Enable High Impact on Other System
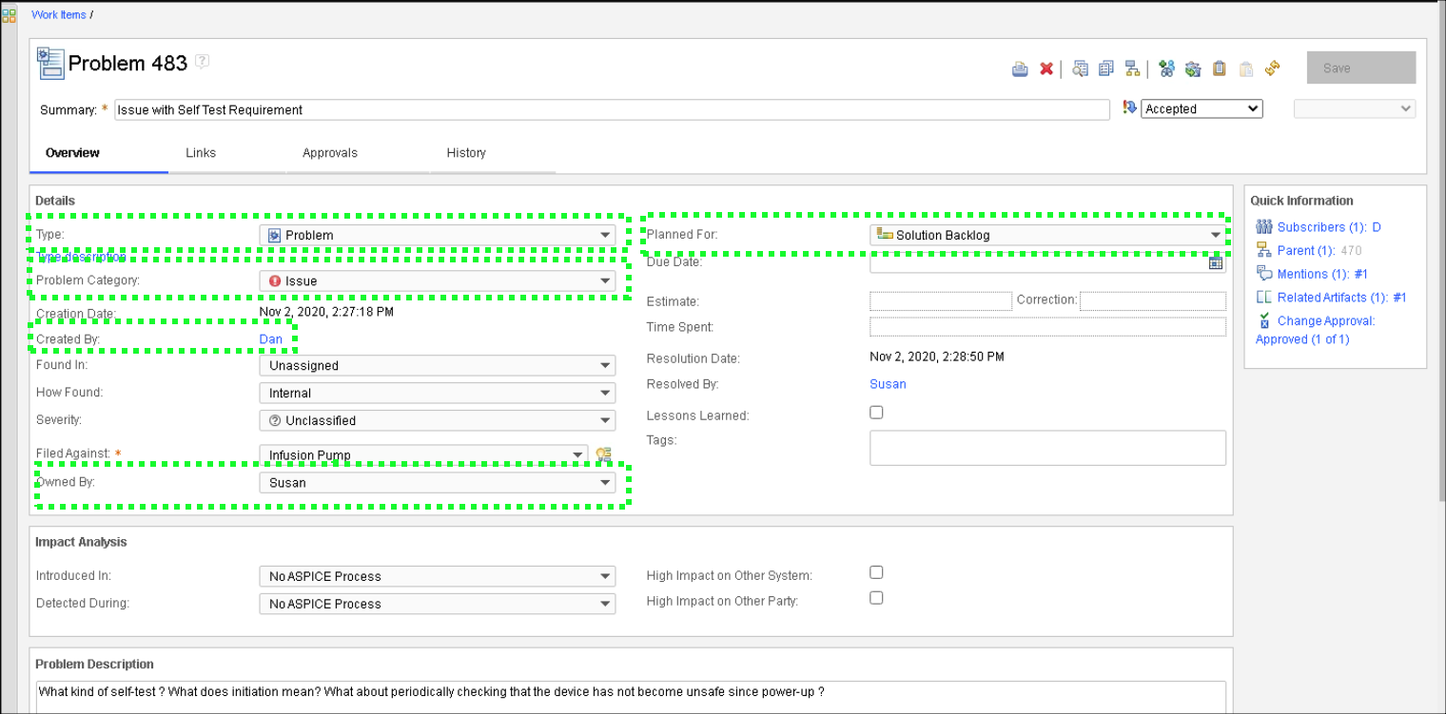 [x=876, y=572]
